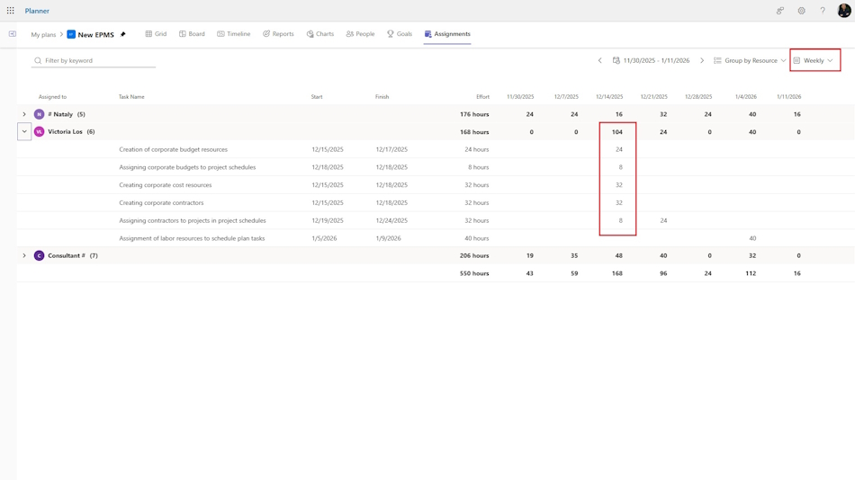The width and height of the screenshot is (855, 480).
Task: Toggle the left navigation pane icon
Action: [12, 34]
